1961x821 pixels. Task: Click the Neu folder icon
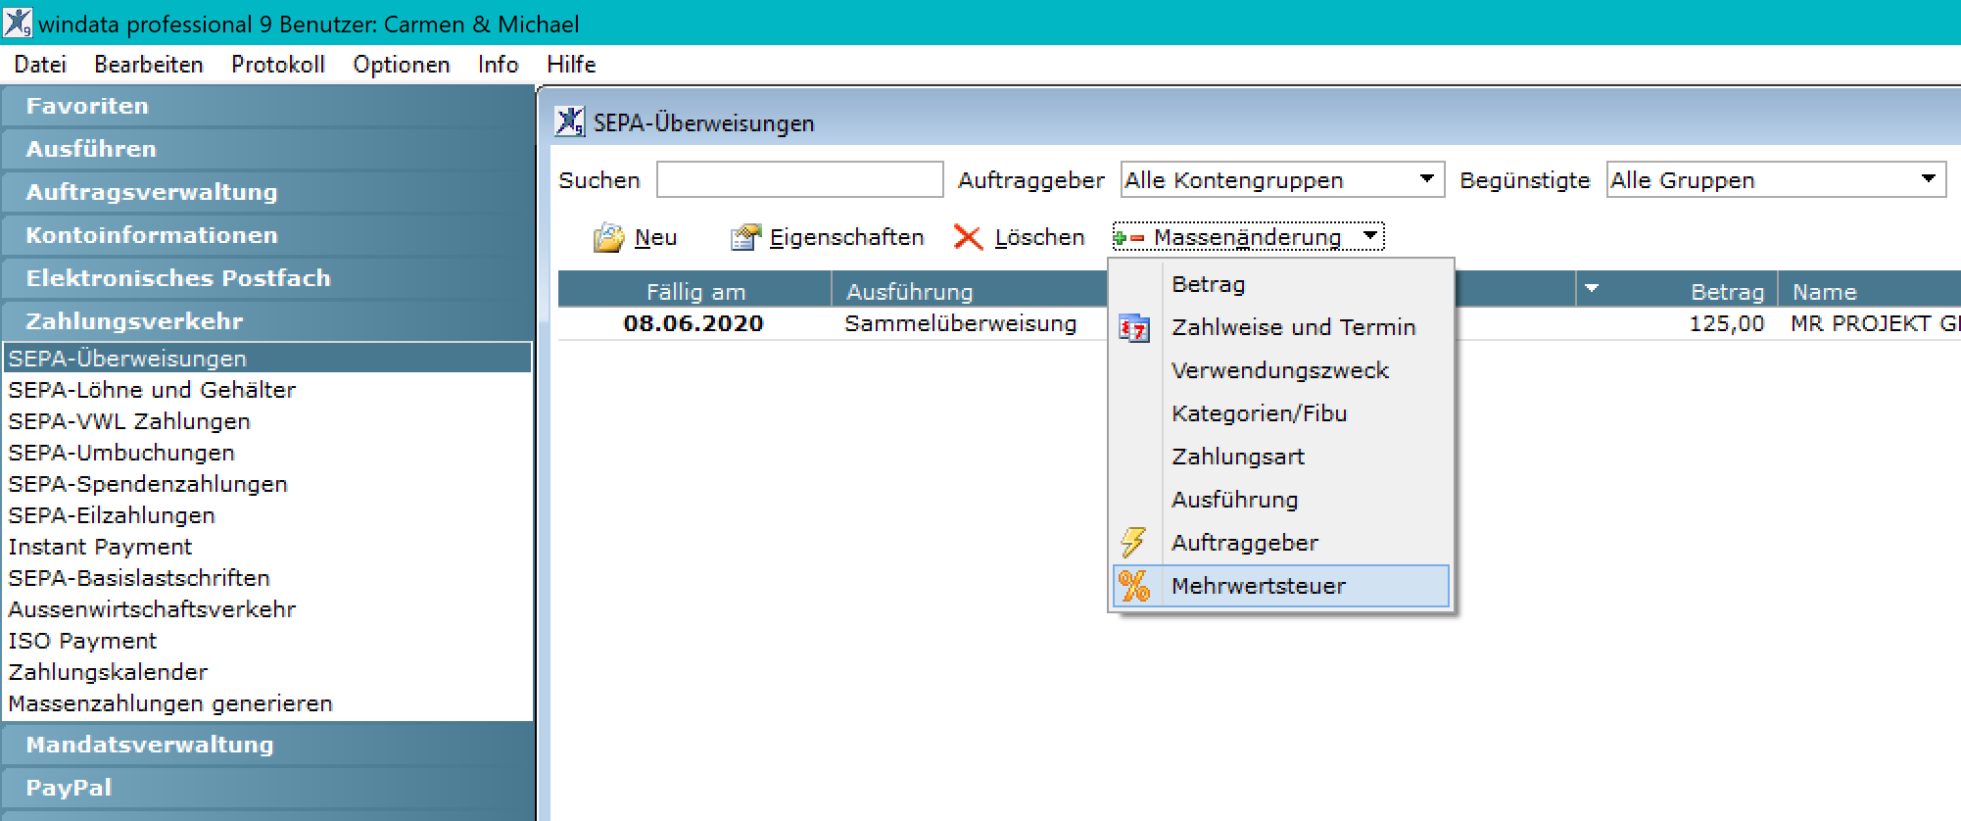pos(608,237)
